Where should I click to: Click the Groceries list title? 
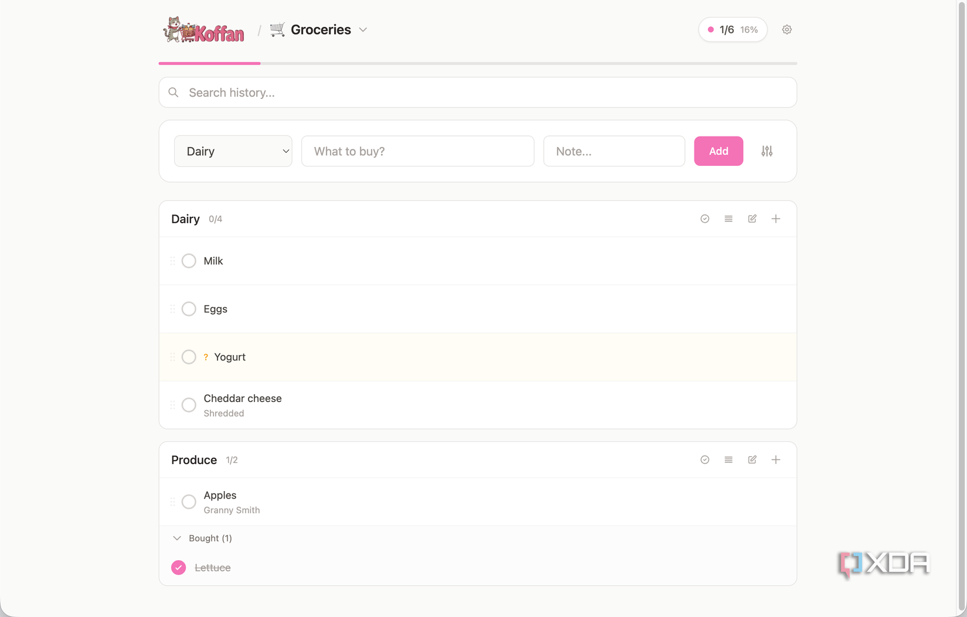[321, 30]
